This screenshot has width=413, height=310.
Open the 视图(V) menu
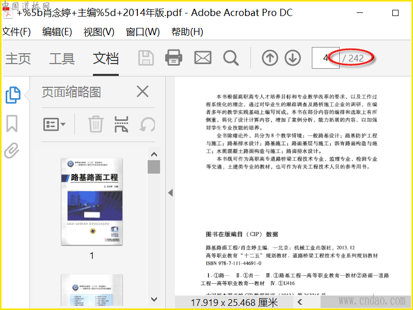click(x=99, y=32)
